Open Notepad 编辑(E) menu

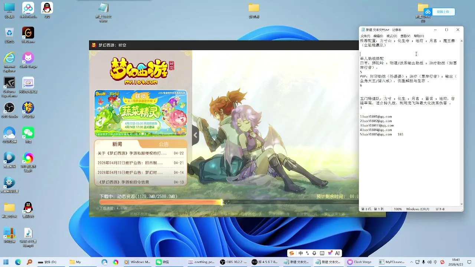(x=378, y=36)
